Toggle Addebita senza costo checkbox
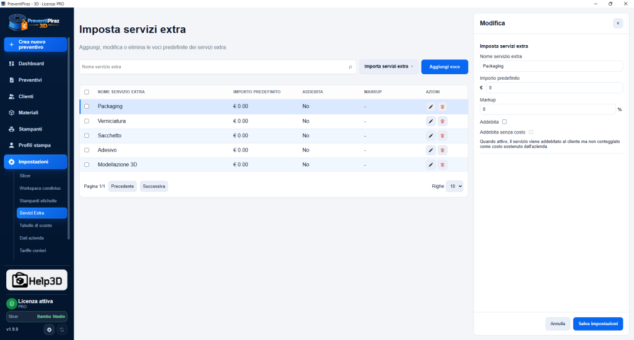 [531, 132]
